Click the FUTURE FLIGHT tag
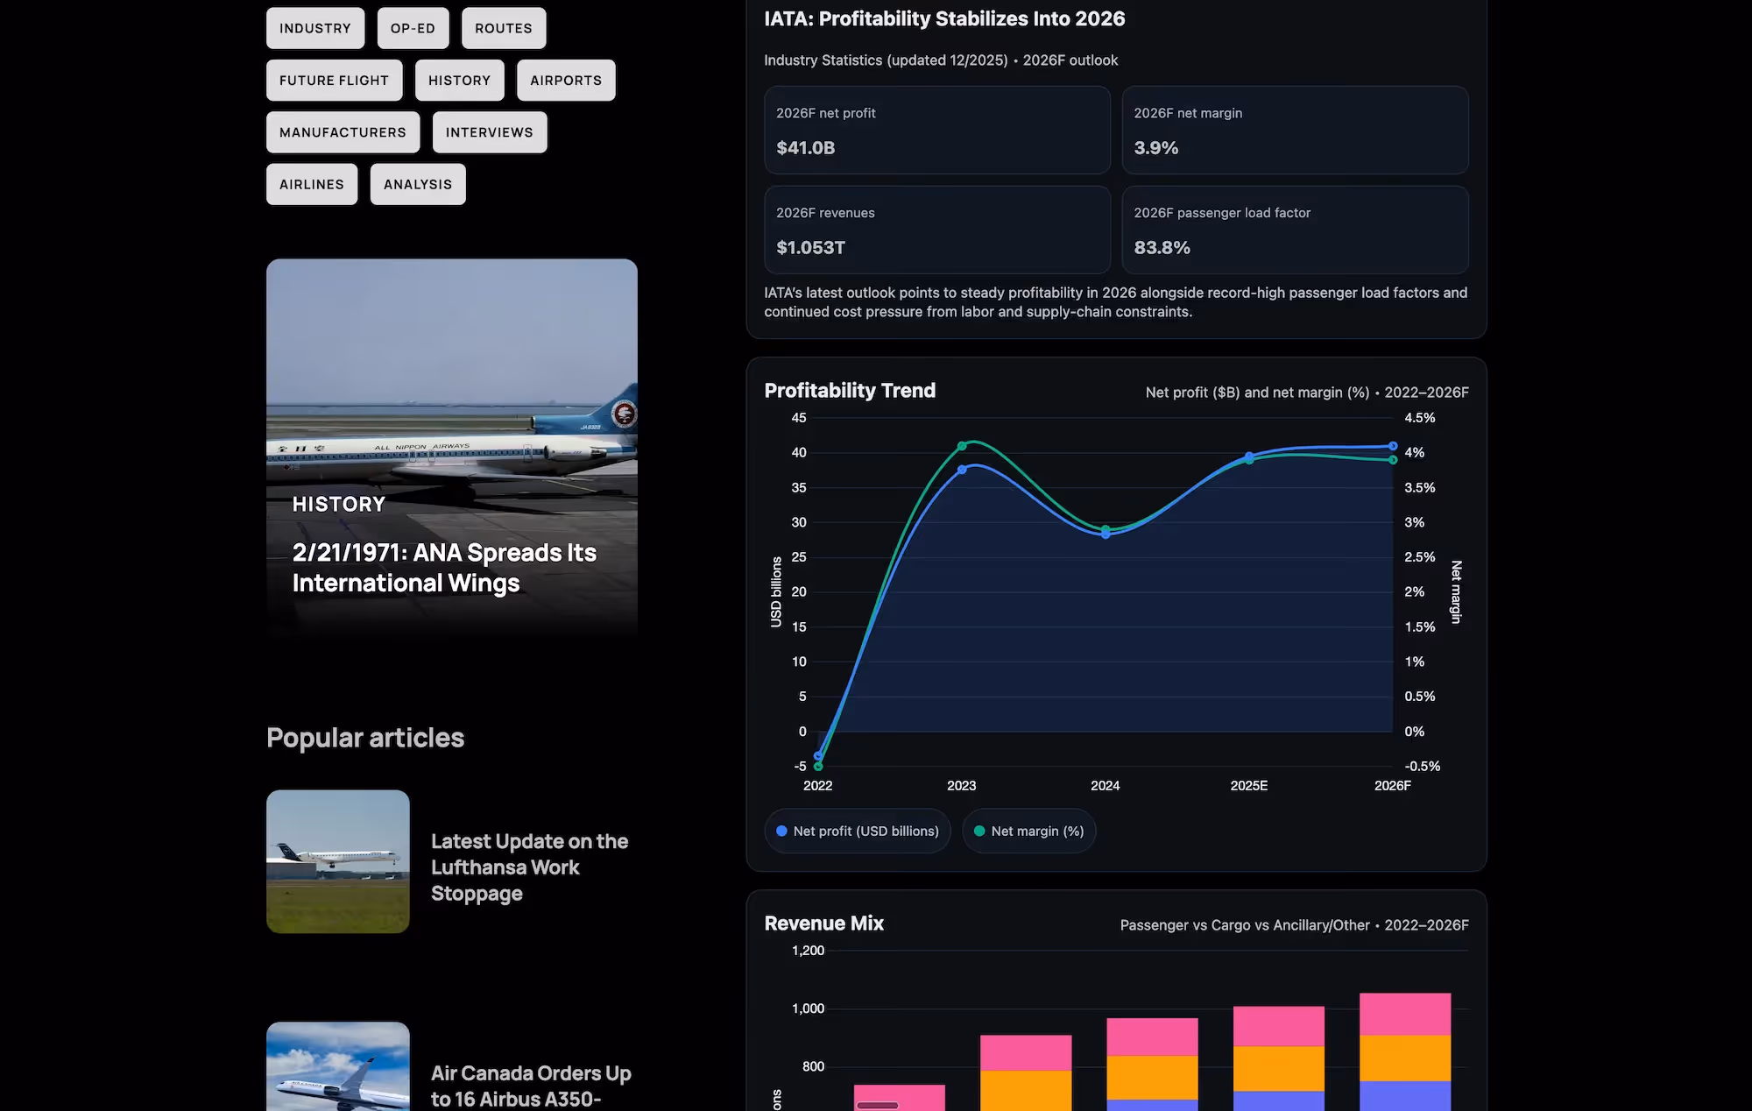Viewport: 1752px width, 1111px height. click(334, 81)
